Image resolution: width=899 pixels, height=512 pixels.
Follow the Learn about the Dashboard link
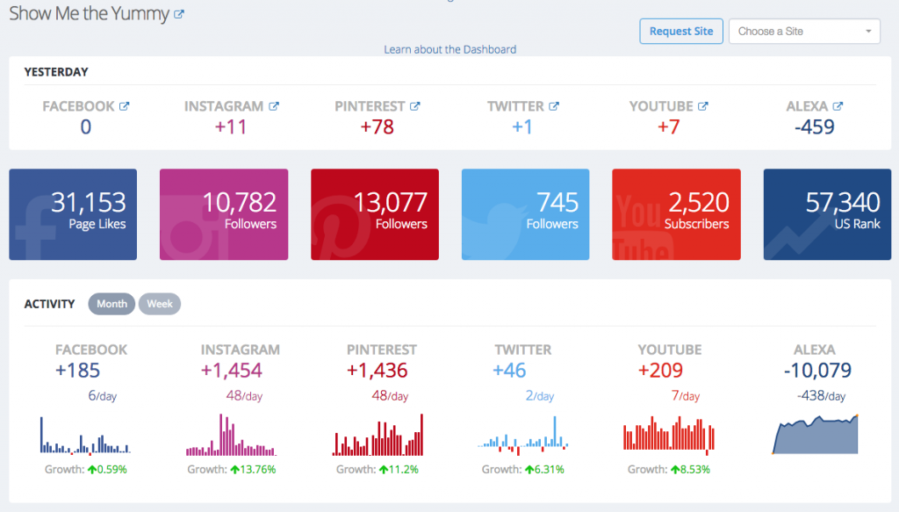point(450,49)
